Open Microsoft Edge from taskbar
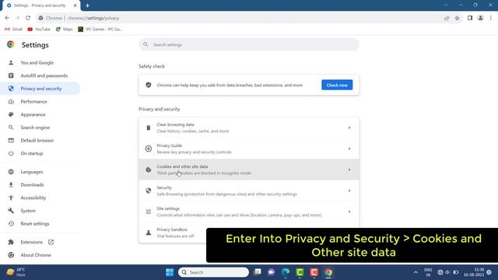Screen dimensions: 498x280 click(x=286, y=272)
